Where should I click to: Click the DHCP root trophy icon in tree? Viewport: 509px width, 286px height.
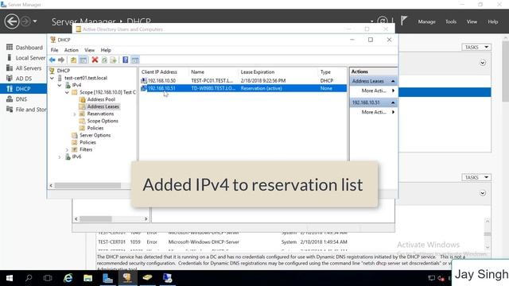pyautogui.click(x=52, y=71)
